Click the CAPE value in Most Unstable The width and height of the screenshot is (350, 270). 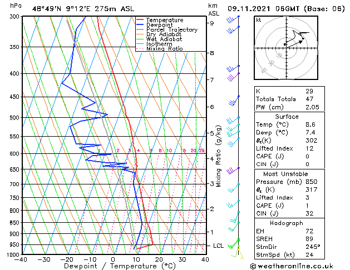[307, 206]
